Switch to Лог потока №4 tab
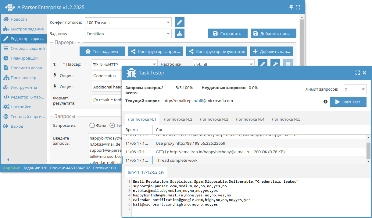Viewport: 372px width, 218px height. (x=250, y=119)
